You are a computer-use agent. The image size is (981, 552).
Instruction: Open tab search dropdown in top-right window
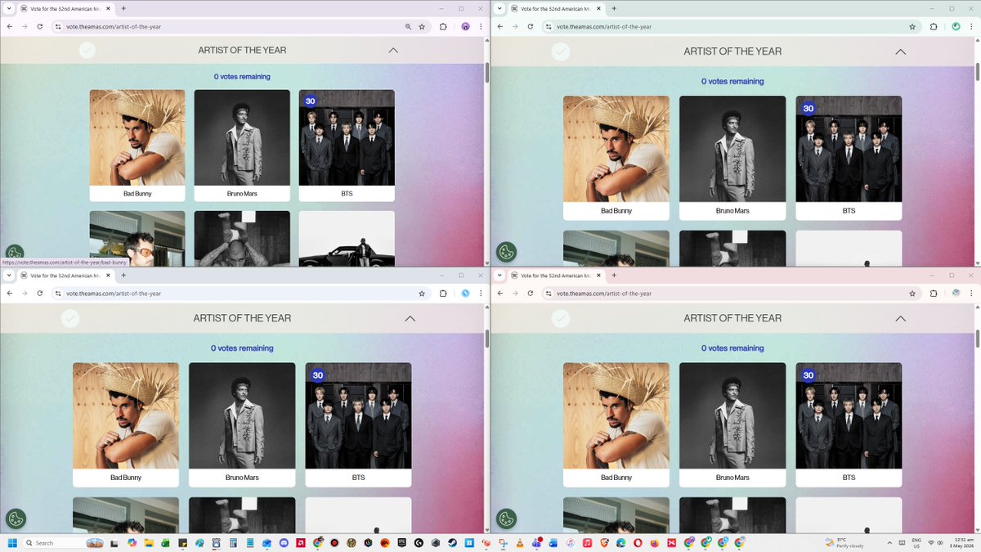pos(499,8)
